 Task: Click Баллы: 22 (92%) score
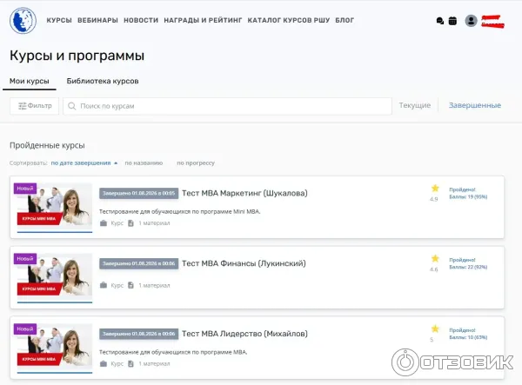coord(468,267)
